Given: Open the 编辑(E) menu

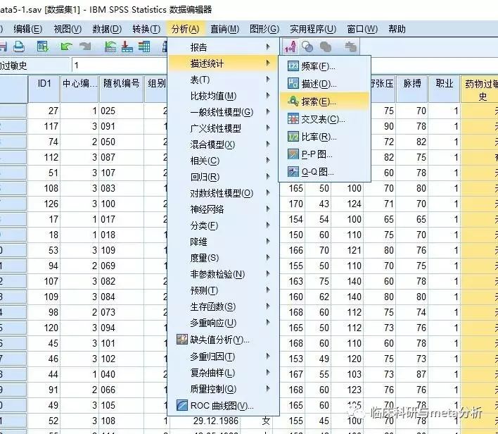Looking at the screenshot, I should [28, 30].
